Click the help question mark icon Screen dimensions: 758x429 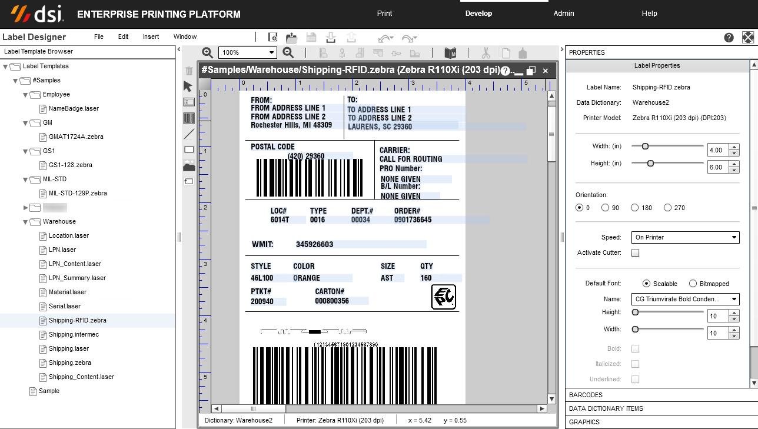(729, 37)
